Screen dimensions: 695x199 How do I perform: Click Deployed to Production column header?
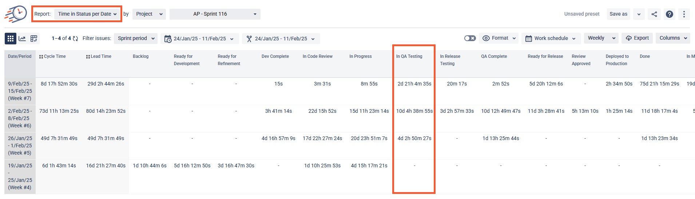click(617, 60)
